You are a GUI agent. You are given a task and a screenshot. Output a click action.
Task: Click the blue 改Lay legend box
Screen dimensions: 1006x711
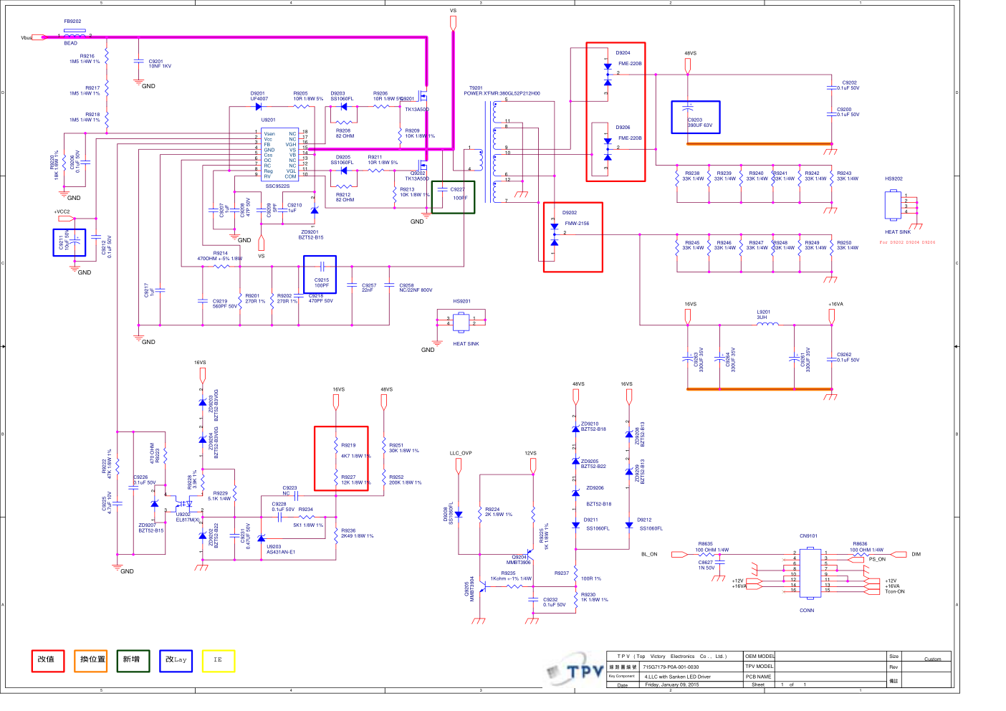176,660
